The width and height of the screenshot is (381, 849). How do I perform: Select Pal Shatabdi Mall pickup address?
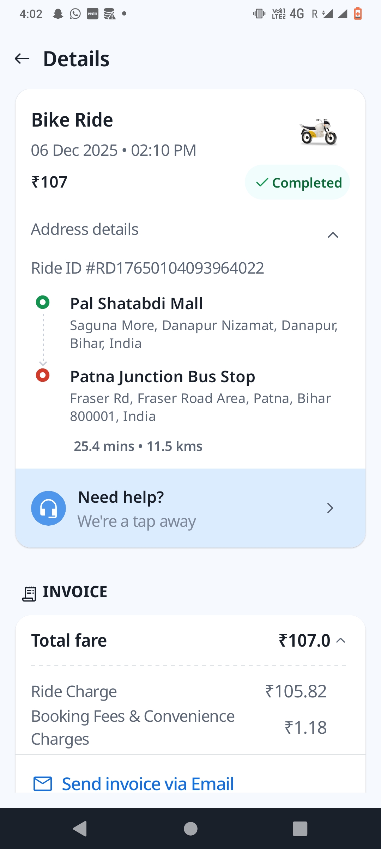(136, 304)
